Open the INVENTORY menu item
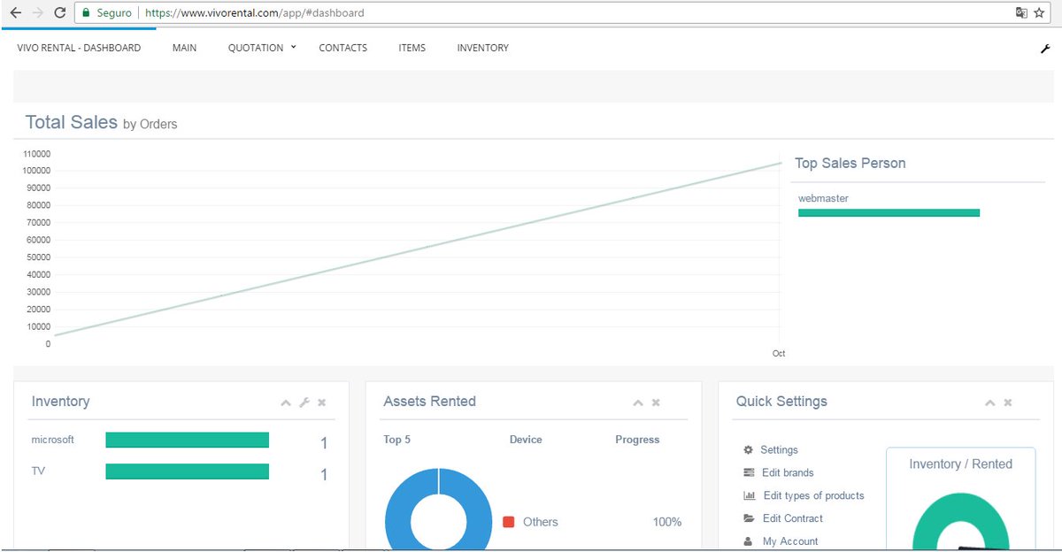 click(482, 48)
